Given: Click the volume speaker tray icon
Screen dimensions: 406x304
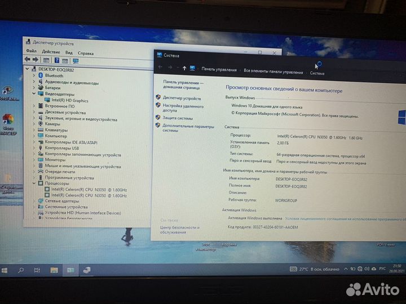Looking at the screenshot, I should click(x=367, y=269).
